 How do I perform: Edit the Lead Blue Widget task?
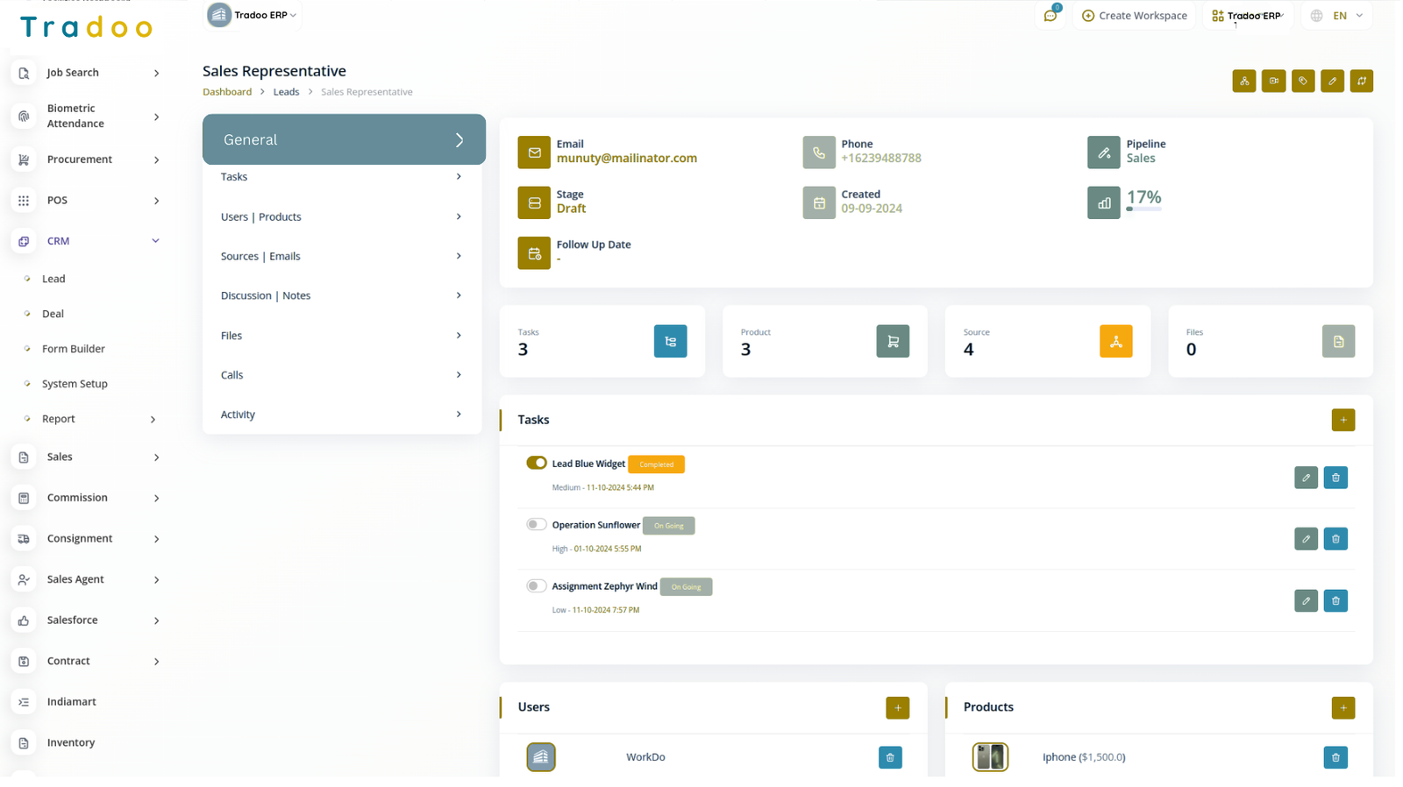pos(1306,478)
